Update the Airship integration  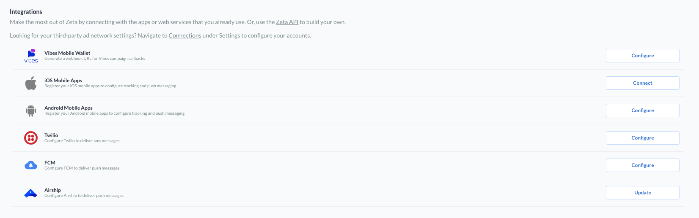click(642, 193)
